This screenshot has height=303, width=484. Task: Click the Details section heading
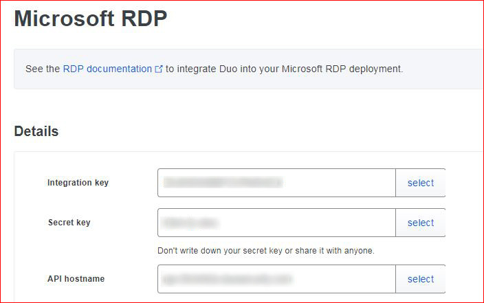[36, 131]
